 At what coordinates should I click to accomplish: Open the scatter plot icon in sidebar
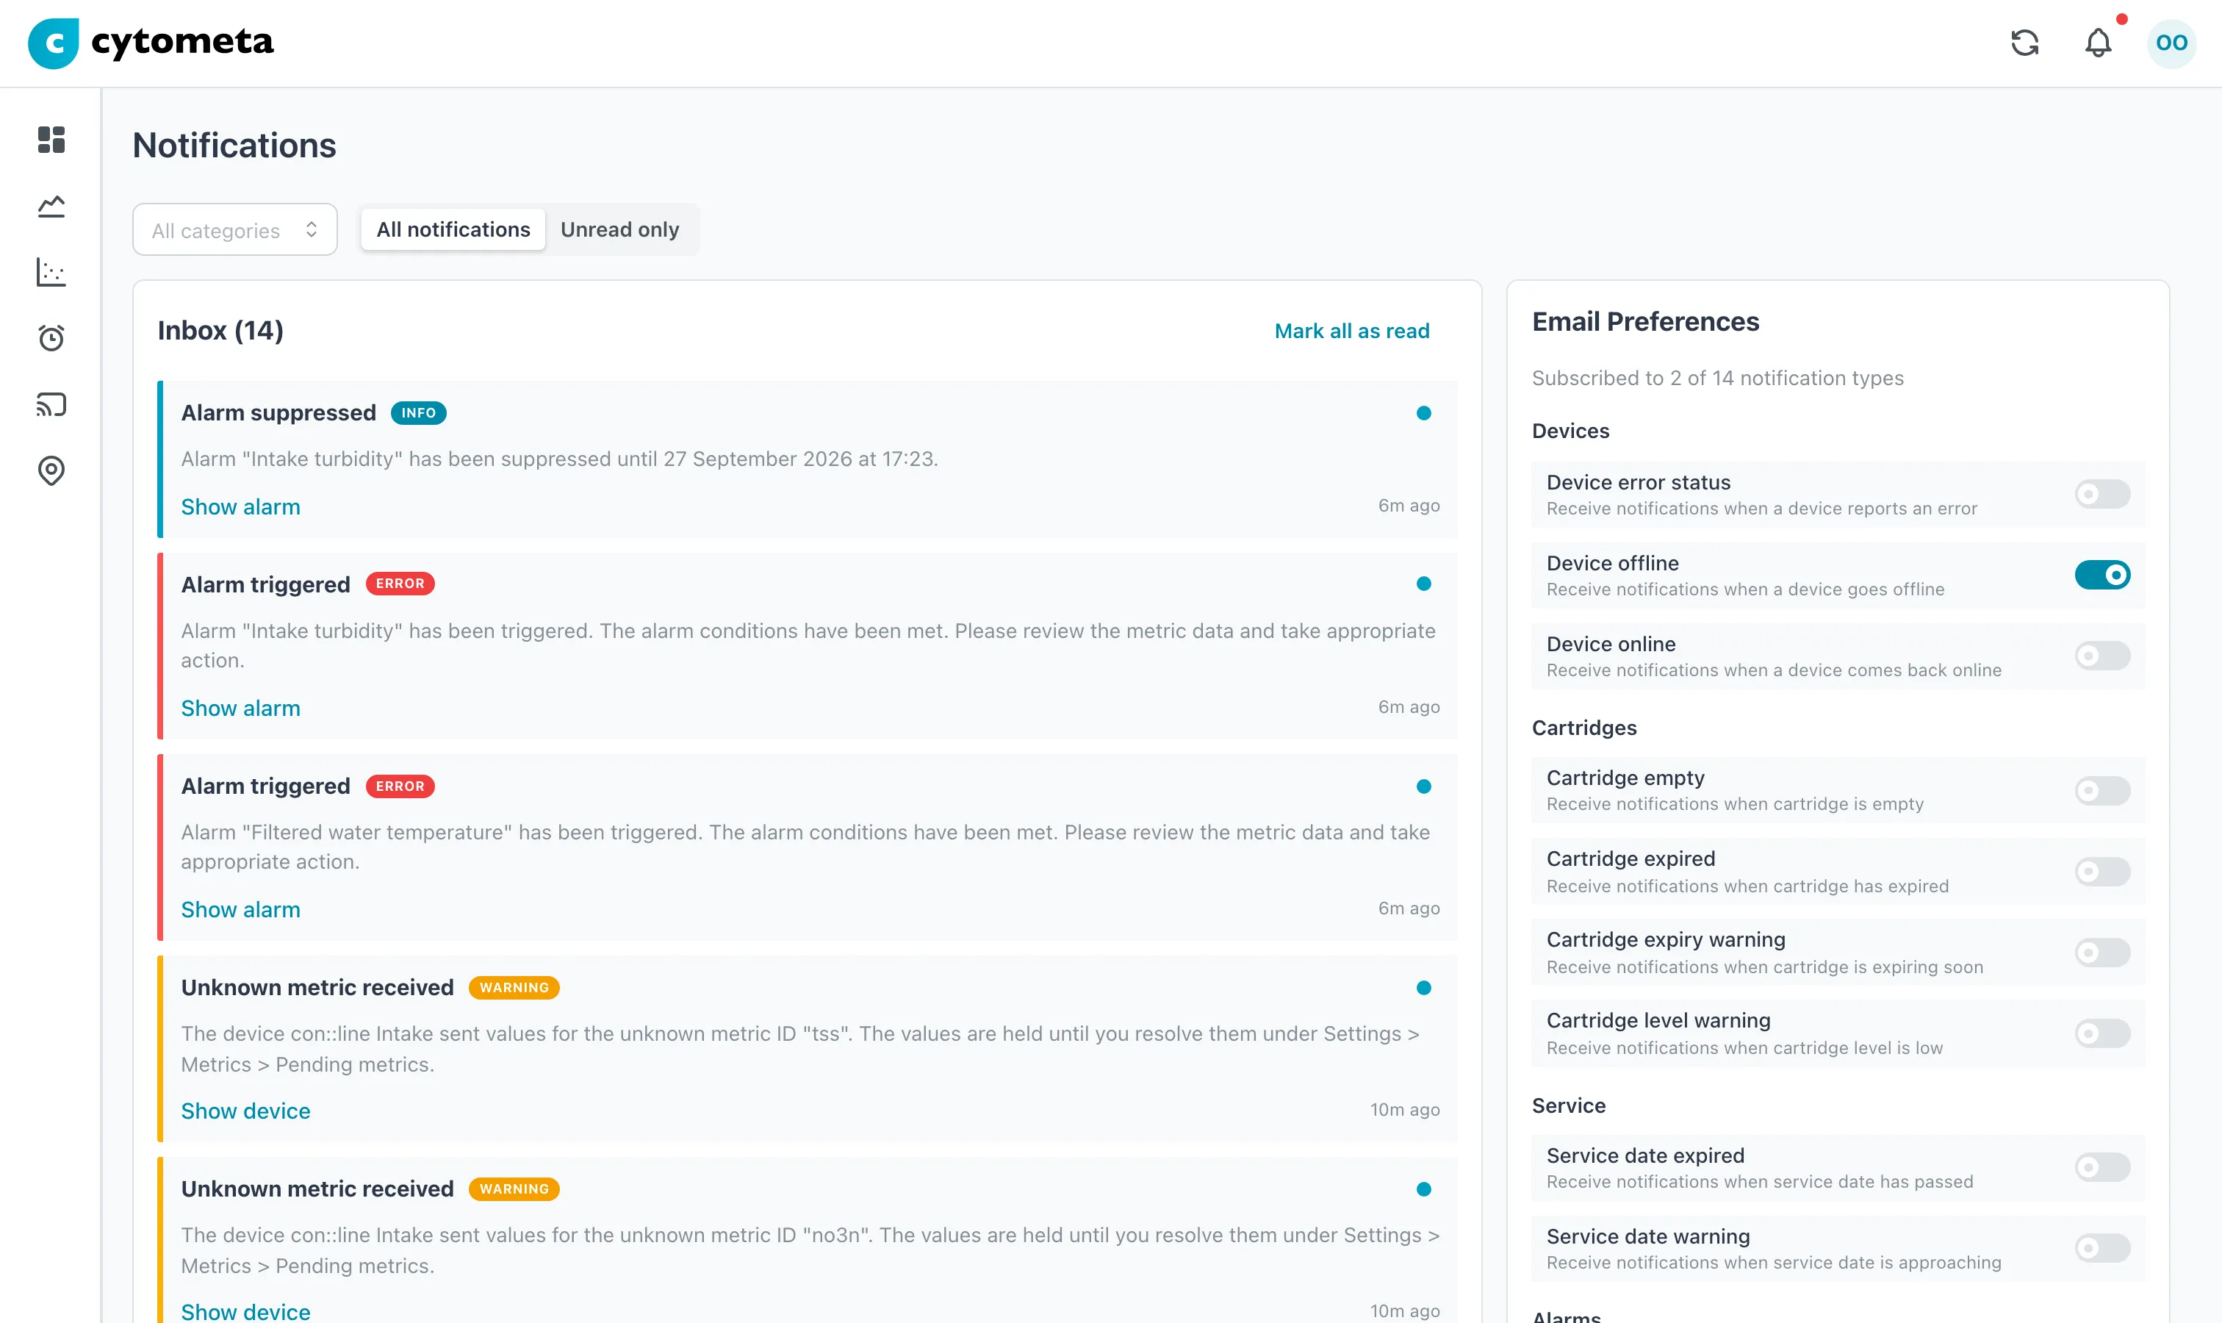(x=51, y=272)
